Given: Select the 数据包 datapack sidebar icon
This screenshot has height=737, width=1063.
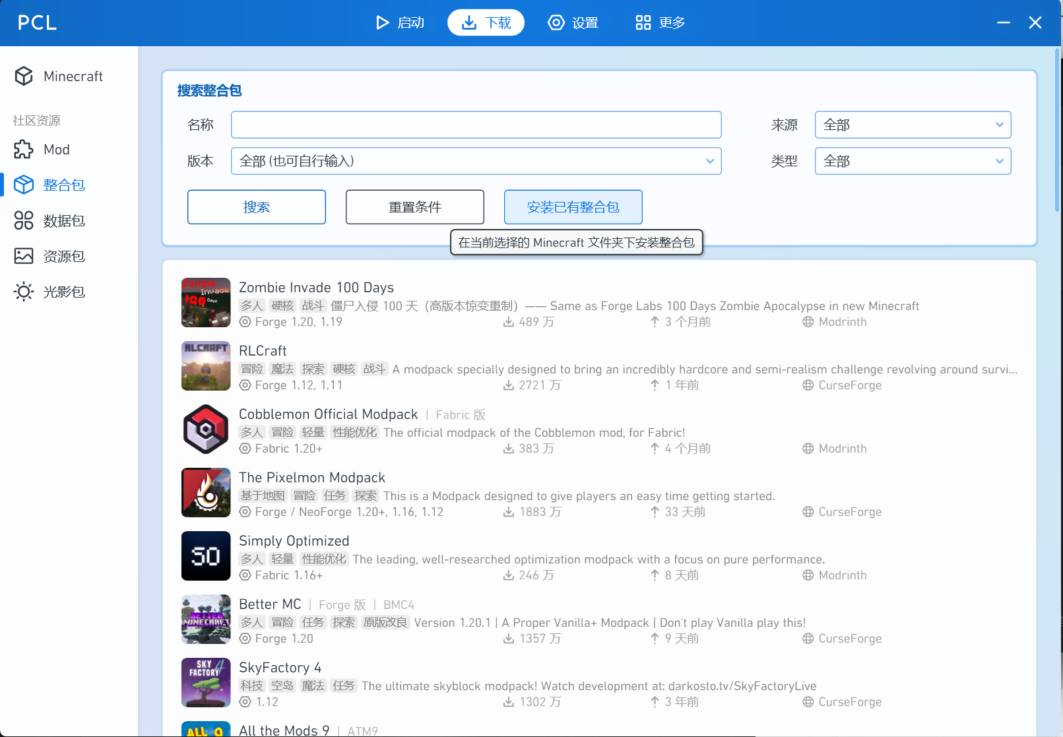Looking at the screenshot, I should pyautogui.click(x=24, y=220).
